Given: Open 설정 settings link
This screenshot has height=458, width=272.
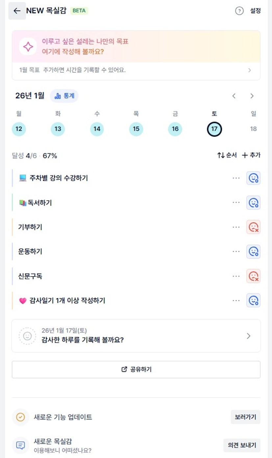Looking at the screenshot, I should (255, 11).
